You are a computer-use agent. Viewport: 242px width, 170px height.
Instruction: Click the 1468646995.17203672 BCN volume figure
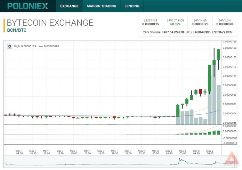coord(212,32)
